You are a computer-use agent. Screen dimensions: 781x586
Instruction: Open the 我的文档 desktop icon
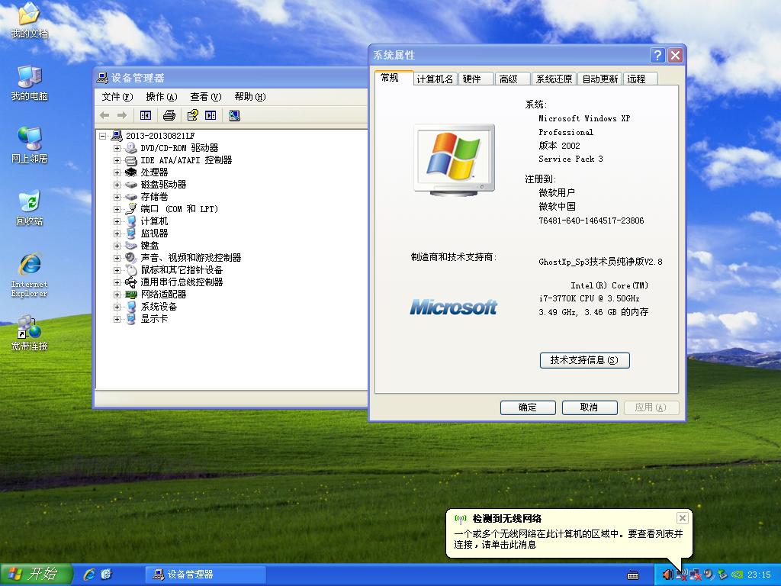(30, 21)
